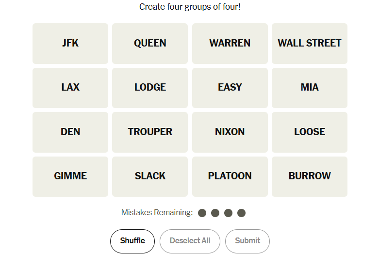379x268 pixels.
Task: Click the LODGE word tile
Action: click(x=150, y=88)
